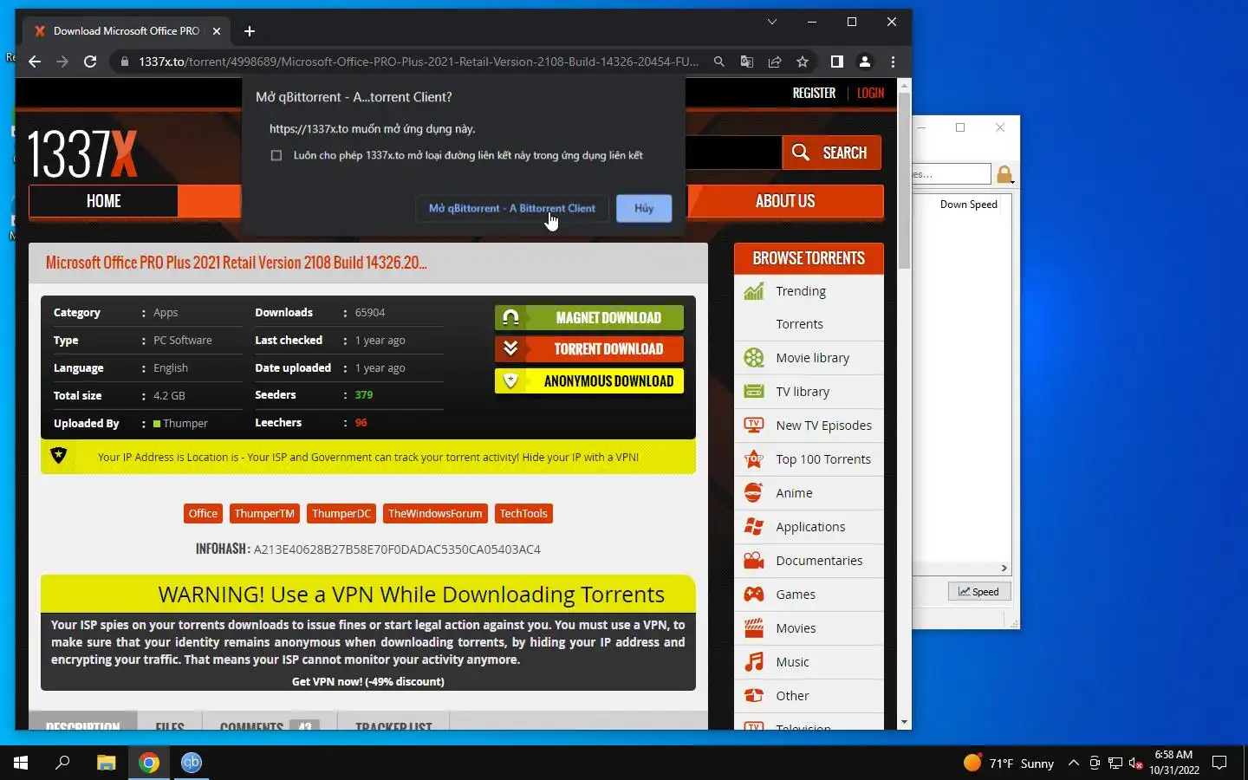Click the lock icon in qBittorrent window

1004,174
